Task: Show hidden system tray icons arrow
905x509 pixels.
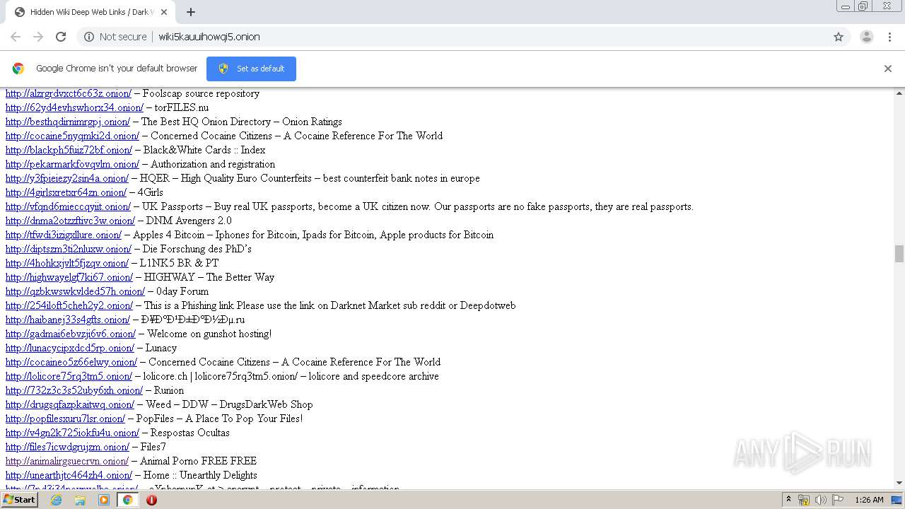Action: click(x=788, y=500)
